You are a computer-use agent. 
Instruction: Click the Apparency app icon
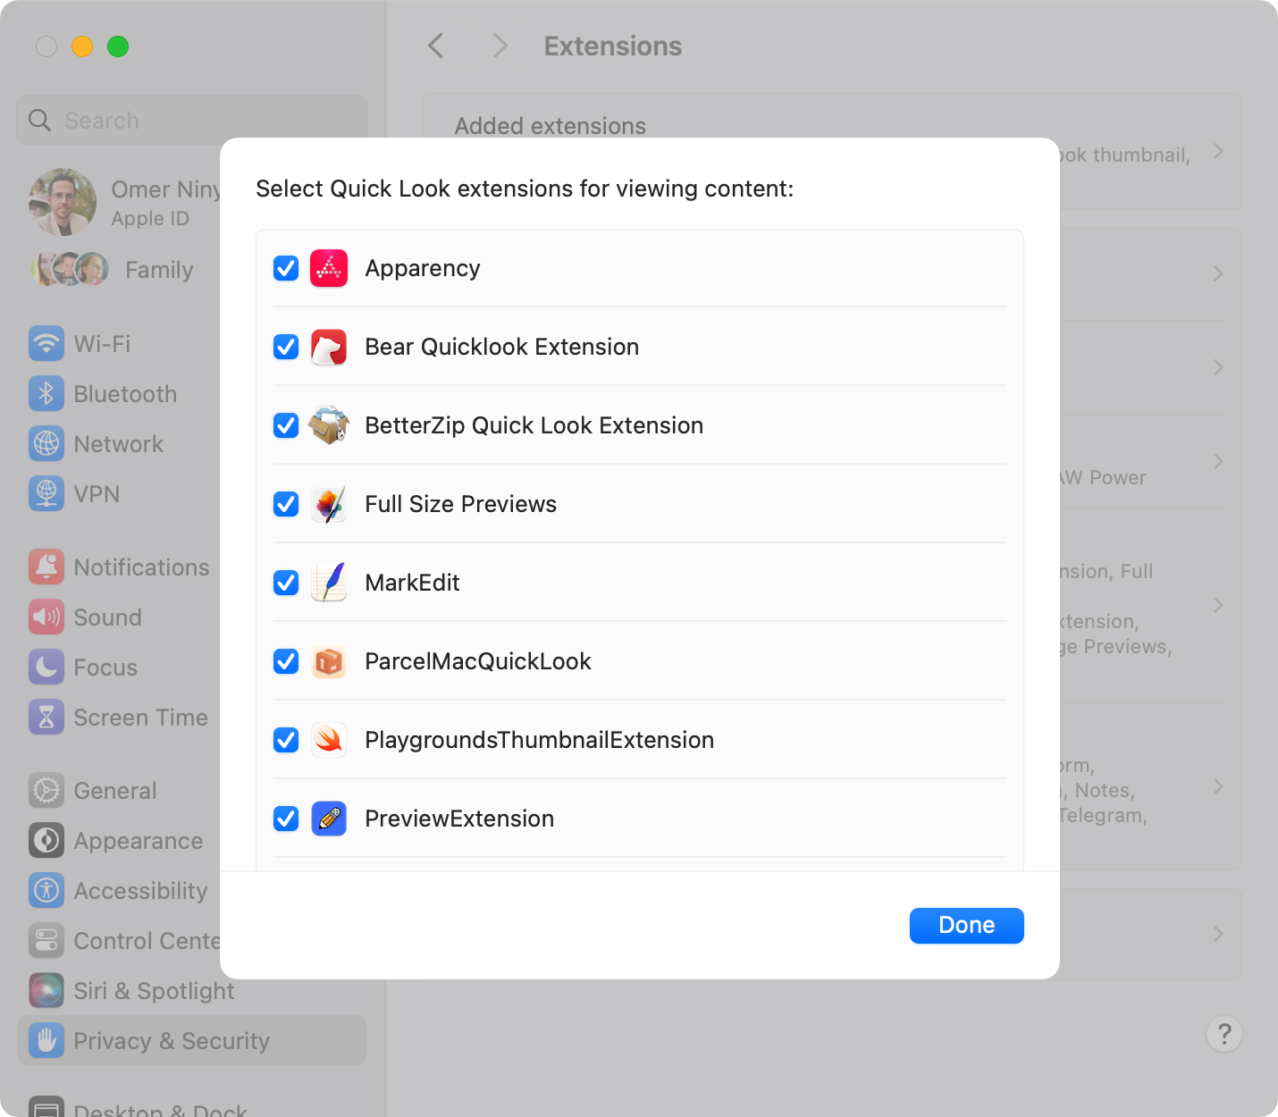pyautogui.click(x=329, y=268)
